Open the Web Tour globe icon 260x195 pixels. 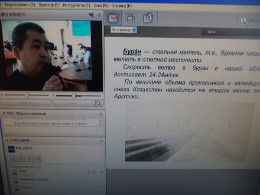click(148, 18)
